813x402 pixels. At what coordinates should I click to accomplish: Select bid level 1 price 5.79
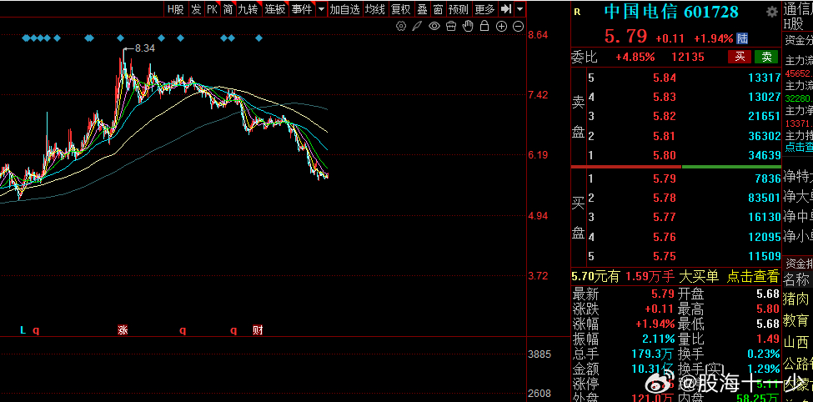coord(665,179)
